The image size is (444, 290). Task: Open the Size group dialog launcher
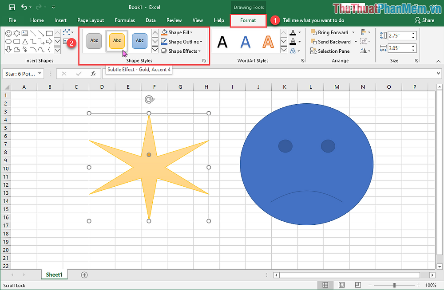pyautogui.click(x=416, y=61)
